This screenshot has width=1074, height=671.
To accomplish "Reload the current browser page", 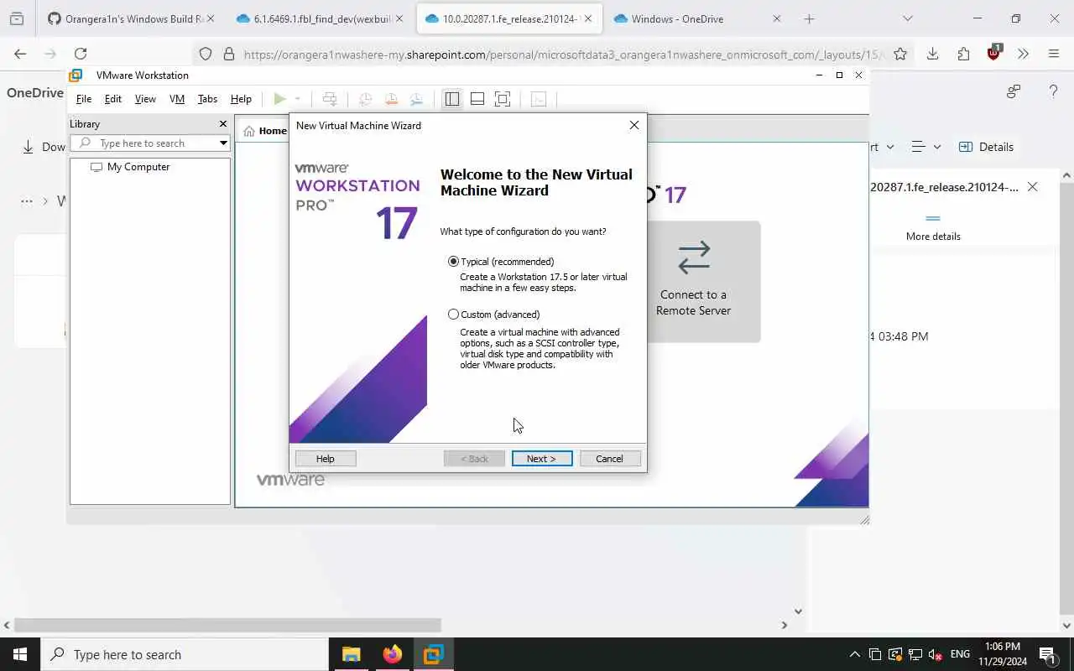I will pyautogui.click(x=81, y=54).
